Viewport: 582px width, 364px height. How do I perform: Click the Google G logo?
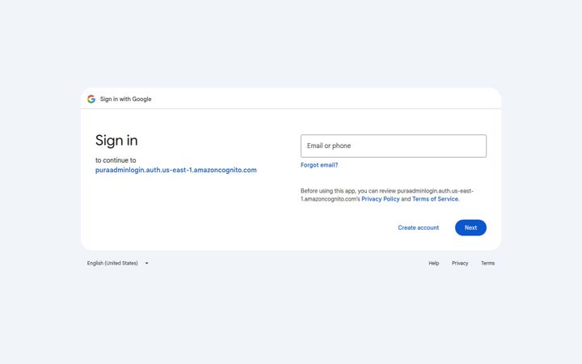(x=91, y=99)
